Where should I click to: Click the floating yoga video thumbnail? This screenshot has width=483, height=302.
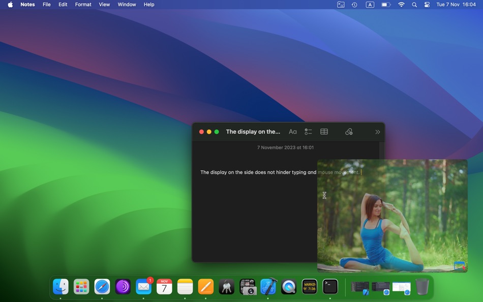[392, 216]
